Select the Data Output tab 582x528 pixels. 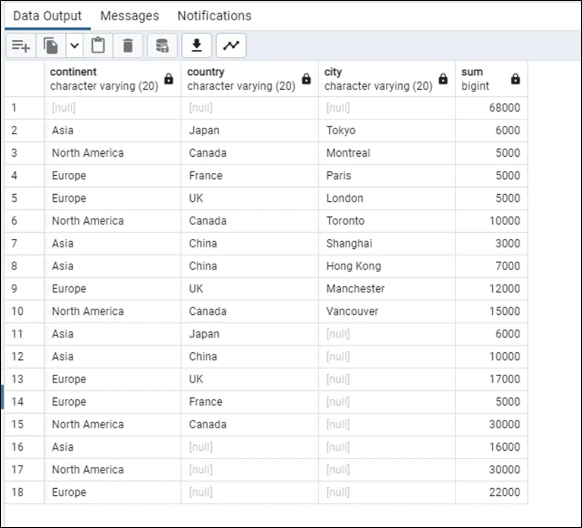48,16
